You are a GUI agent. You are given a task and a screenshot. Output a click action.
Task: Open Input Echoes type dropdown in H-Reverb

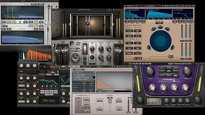tap(22, 86)
